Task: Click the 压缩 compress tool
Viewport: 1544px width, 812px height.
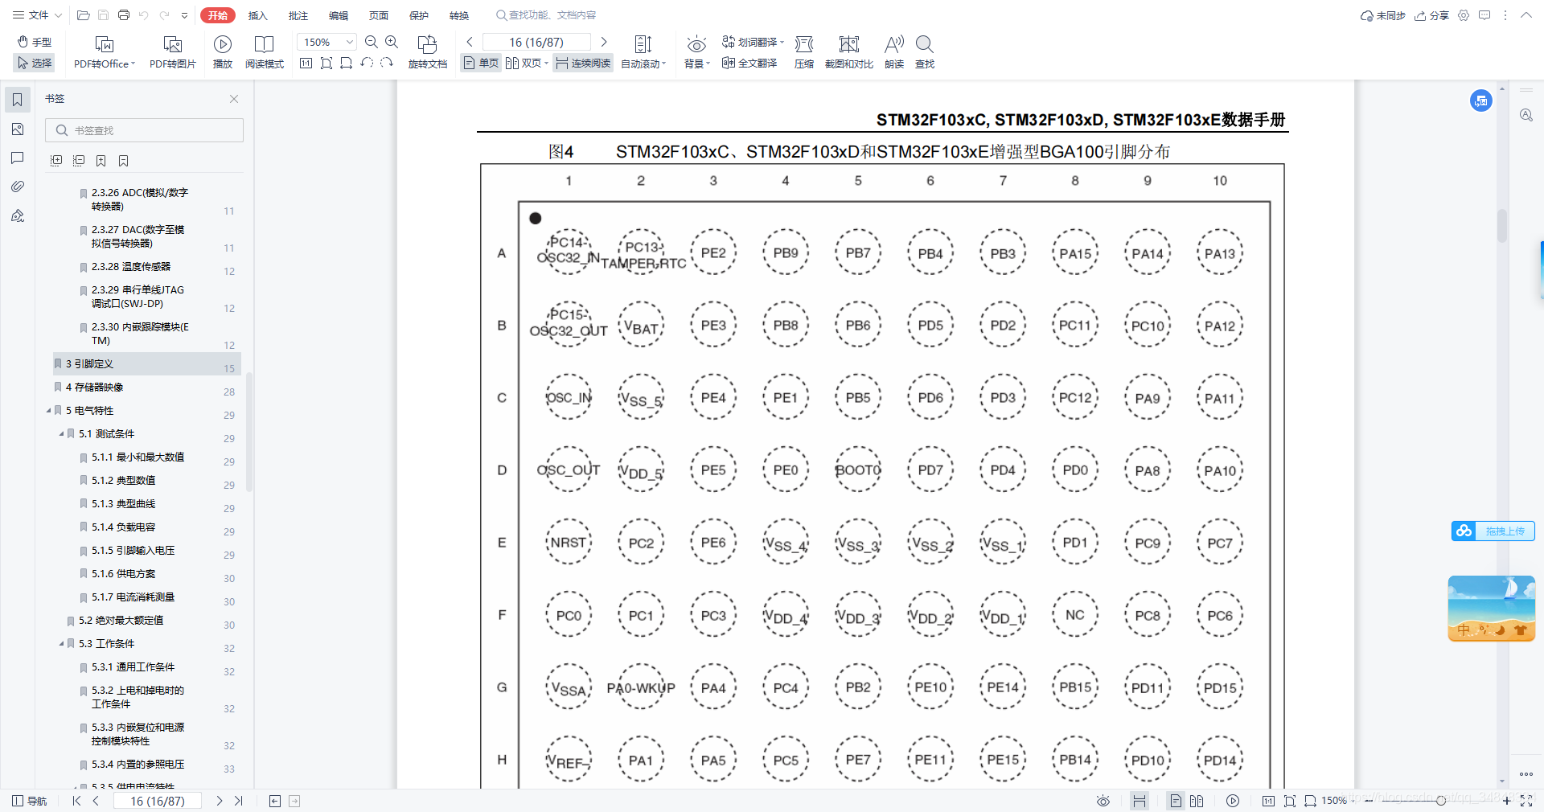Action: (804, 52)
